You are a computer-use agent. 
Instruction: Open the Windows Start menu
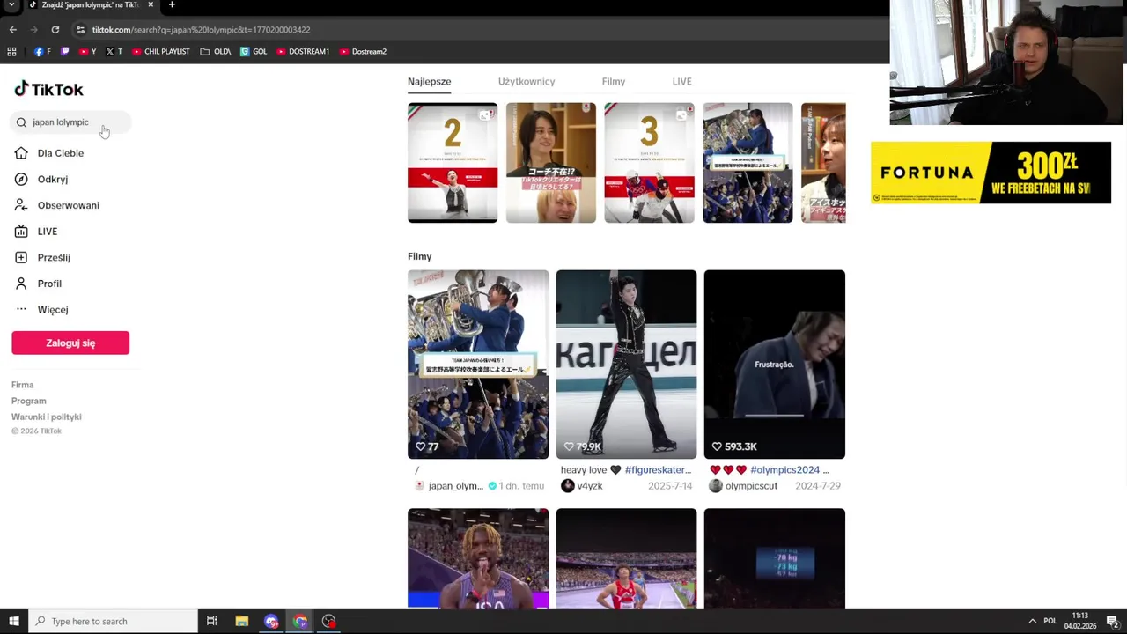point(14,621)
